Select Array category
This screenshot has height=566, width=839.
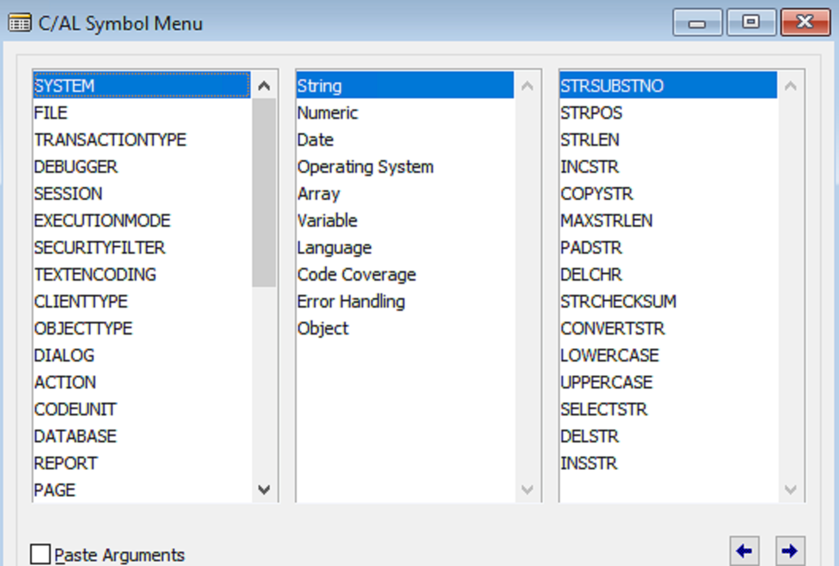tap(405, 193)
